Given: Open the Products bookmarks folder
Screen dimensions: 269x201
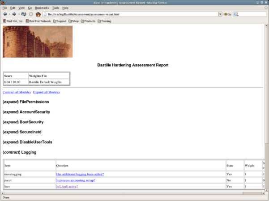Looking at the screenshot, I should click(x=88, y=21).
